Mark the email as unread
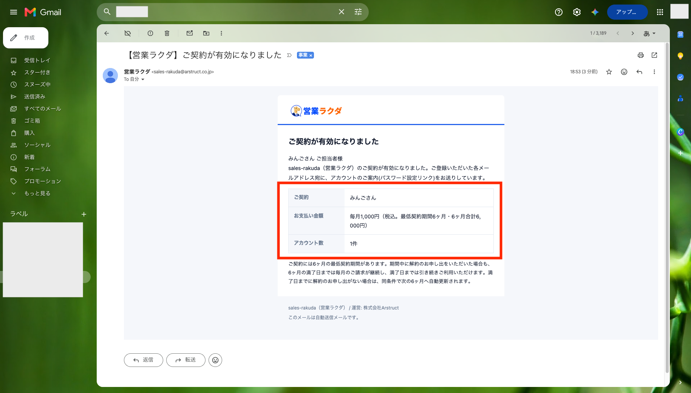This screenshot has width=691, height=393. pyautogui.click(x=190, y=33)
